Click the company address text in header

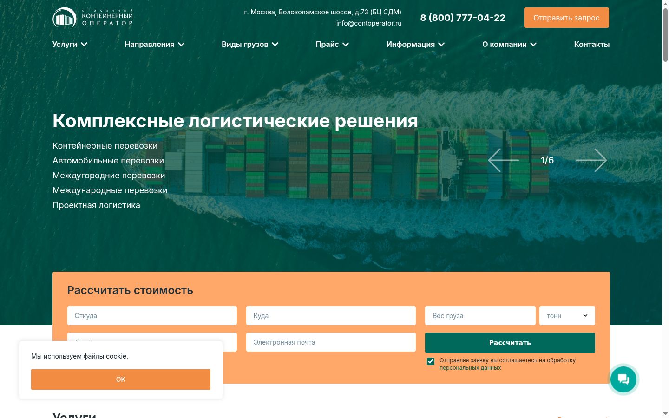click(x=323, y=12)
